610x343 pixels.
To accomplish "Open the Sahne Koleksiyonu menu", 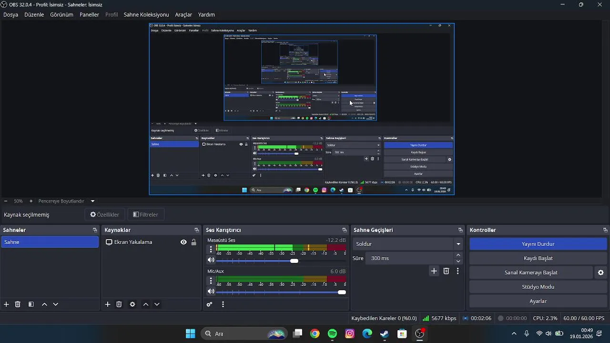I will [146, 15].
